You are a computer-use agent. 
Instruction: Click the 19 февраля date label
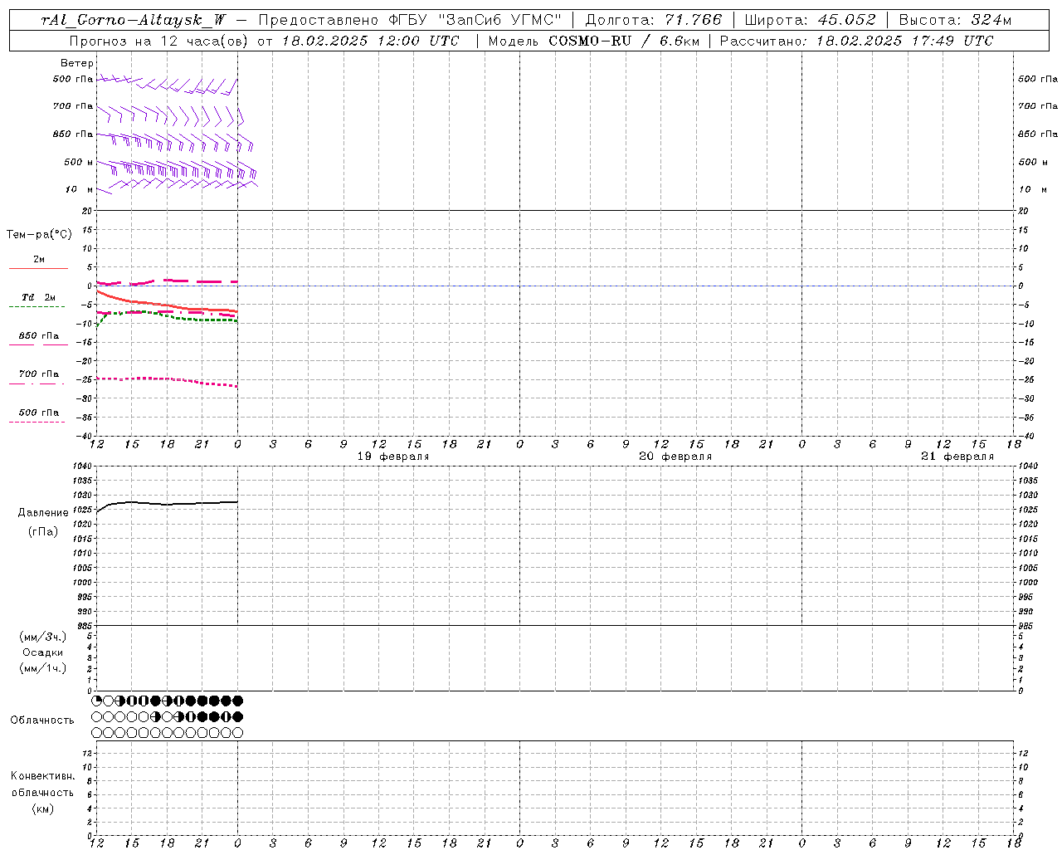click(x=393, y=457)
